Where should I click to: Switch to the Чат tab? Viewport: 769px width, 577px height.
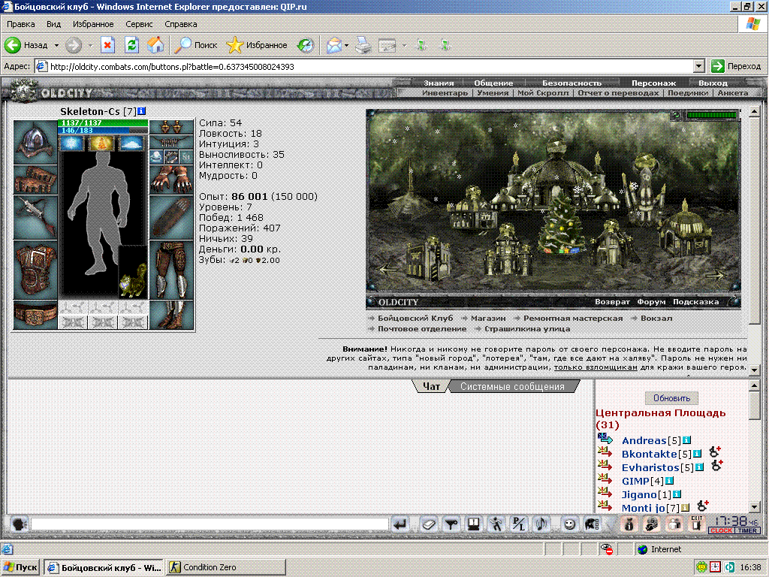[x=432, y=387]
